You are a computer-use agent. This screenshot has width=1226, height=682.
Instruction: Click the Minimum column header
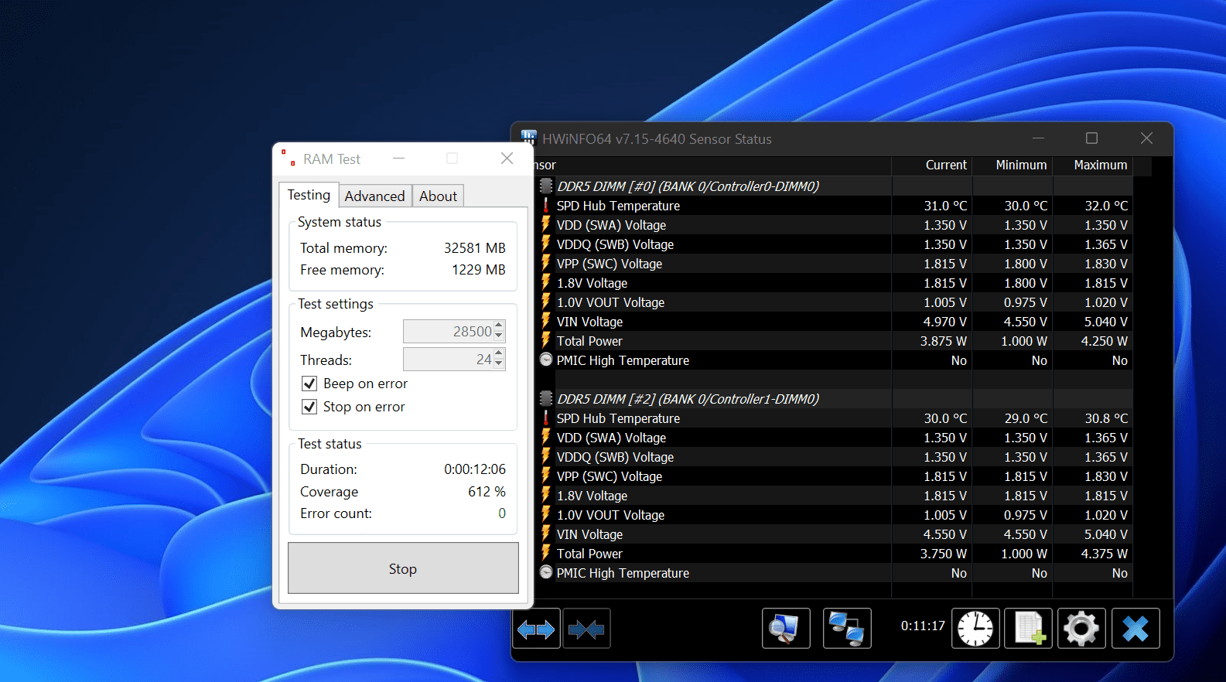[x=1013, y=165]
